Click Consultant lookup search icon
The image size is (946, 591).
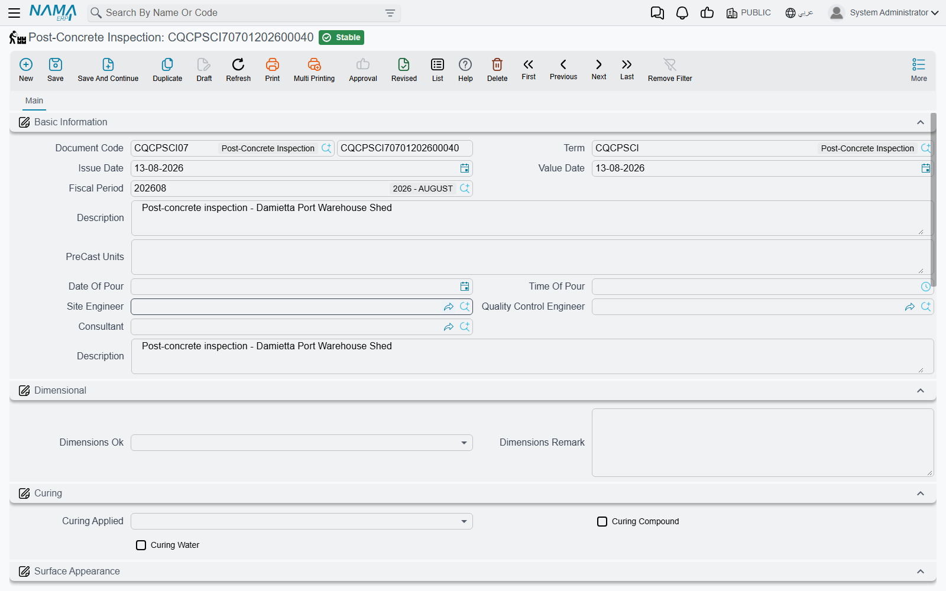click(465, 327)
